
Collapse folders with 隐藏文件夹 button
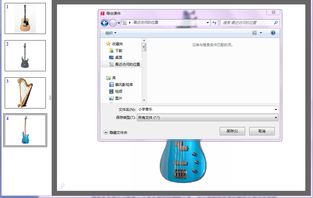[115, 133]
